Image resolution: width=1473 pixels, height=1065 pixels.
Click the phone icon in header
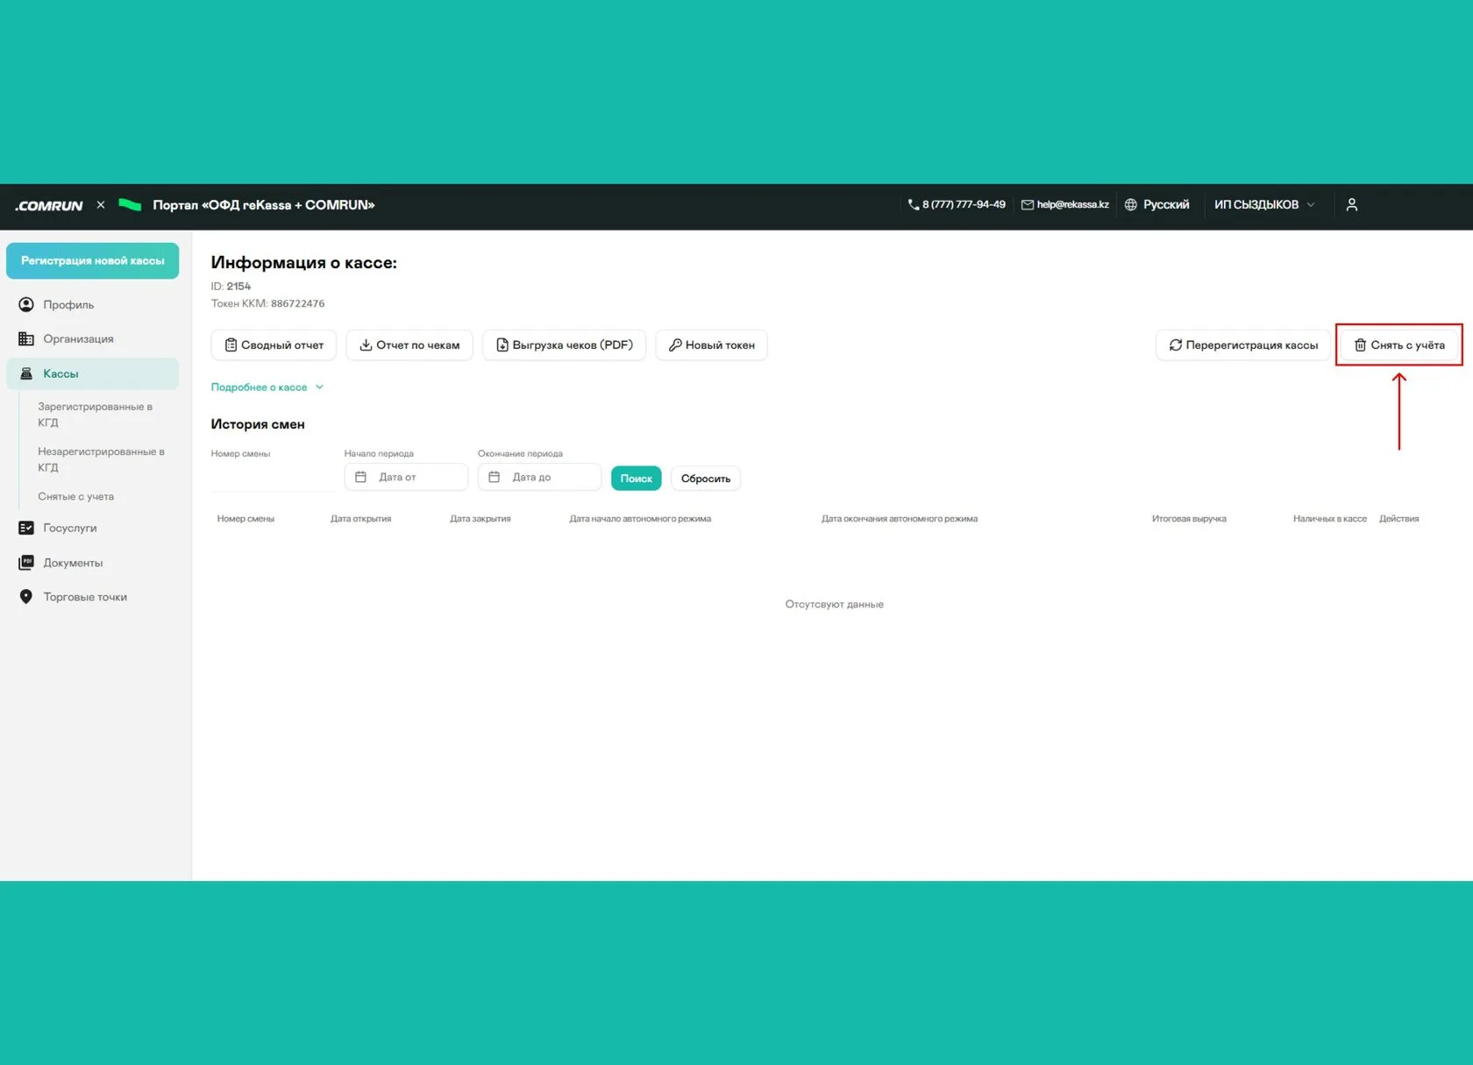tap(914, 204)
